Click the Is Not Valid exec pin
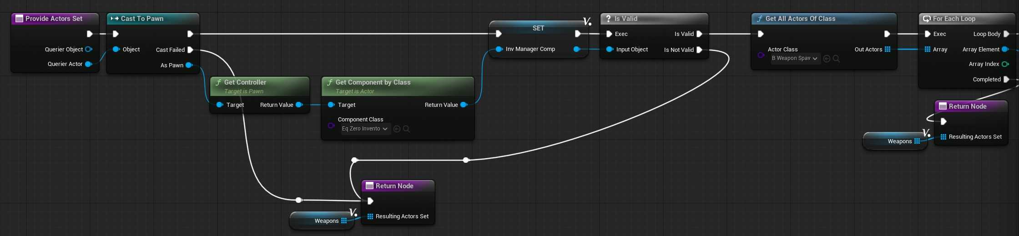Image resolution: width=1019 pixels, height=236 pixels. (x=699, y=50)
